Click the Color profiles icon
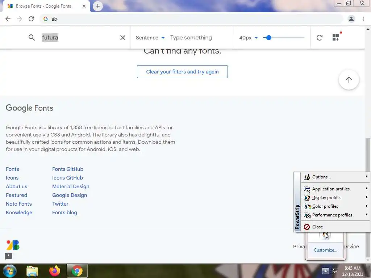The image size is (371, 278). 307,206
